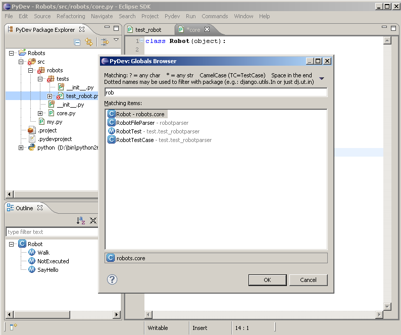This screenshot has width=401, height=335.
Task: Click the Outline tab icon
Action: 10,208
